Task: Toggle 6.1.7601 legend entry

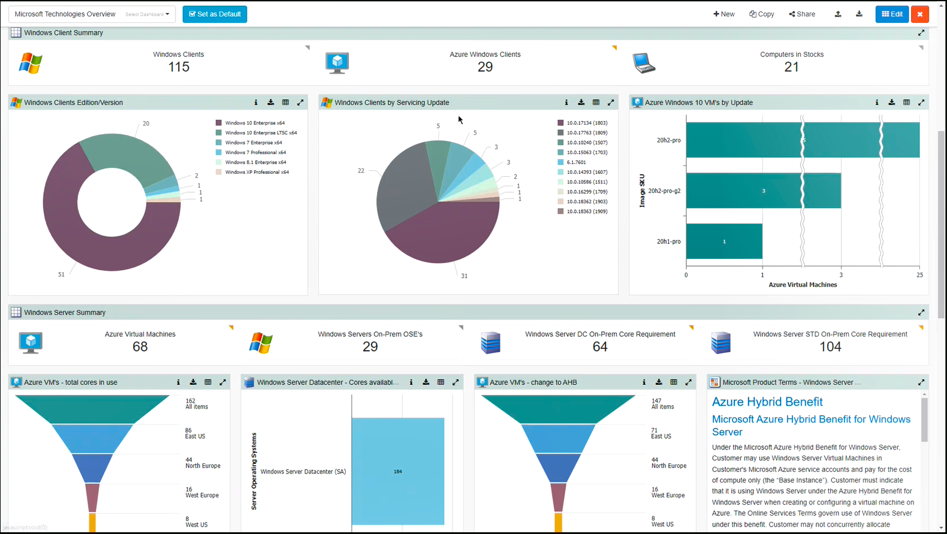Action: pyautogui.click(x=572, y=162)
